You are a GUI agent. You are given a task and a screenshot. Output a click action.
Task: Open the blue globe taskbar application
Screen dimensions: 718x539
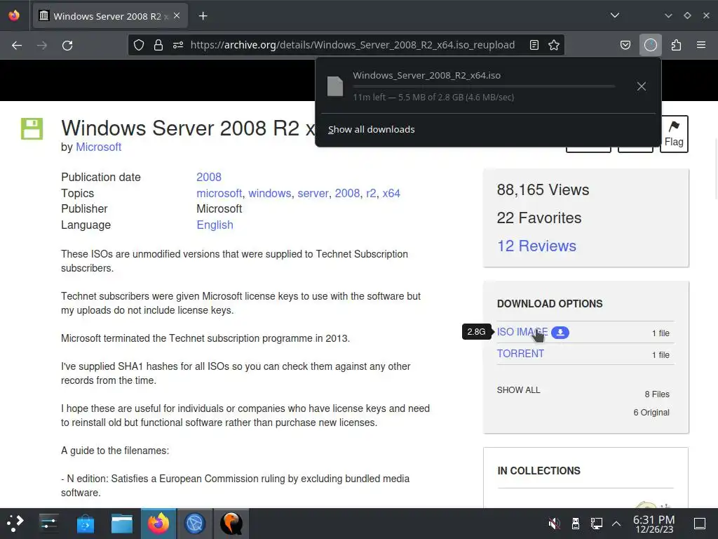195,524
